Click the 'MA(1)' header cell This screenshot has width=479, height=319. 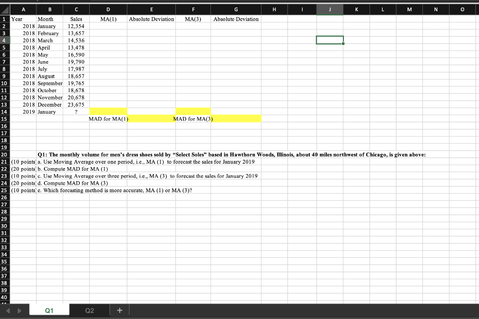(108, 19)
